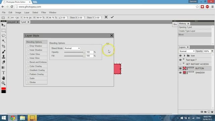Viewport: 215px width, 121px height.
Task: Delete layer using trash icon
Action: pos(212,112)
